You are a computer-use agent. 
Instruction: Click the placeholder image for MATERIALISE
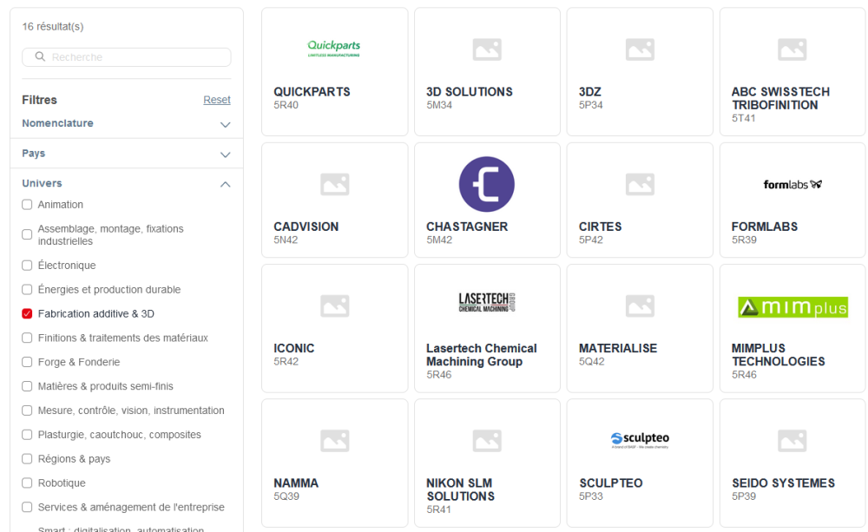[x=640, y=305]
